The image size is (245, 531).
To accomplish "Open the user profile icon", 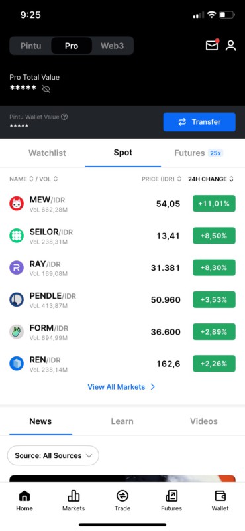I will point(231,46).
